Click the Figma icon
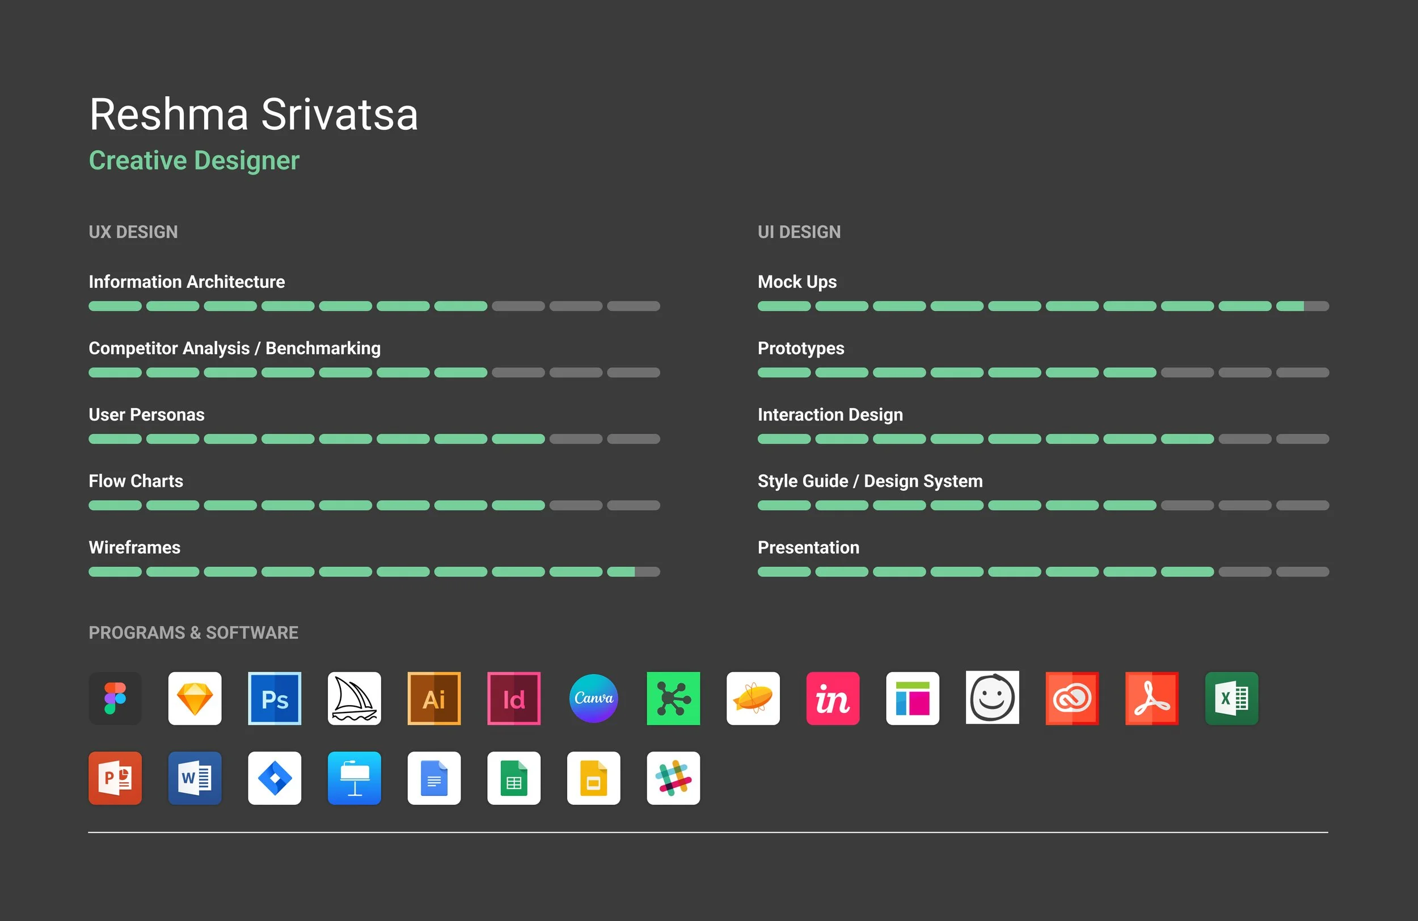Image resolution: width=1418 pixels, height=921 pixels. pyautogui.click(x=115, y=698)
